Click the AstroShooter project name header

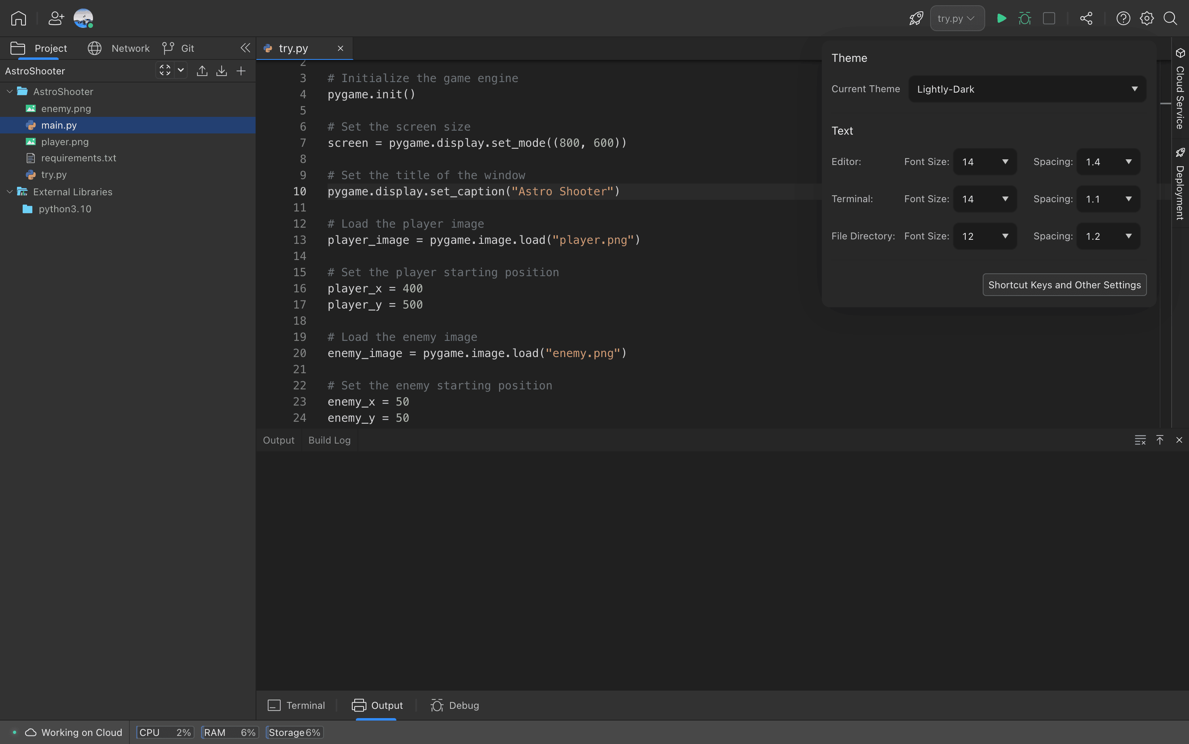coord(35,71)
